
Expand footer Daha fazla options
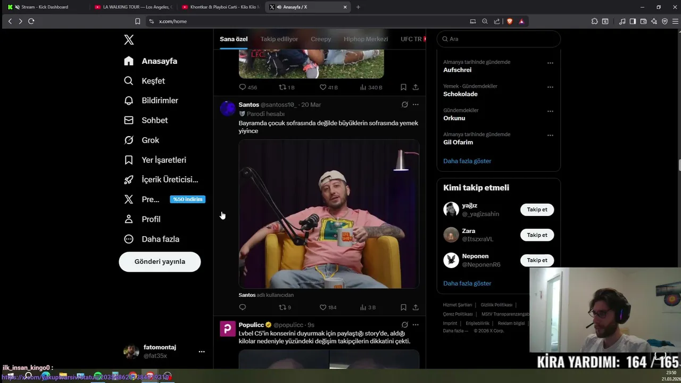pyautogui.click(x=455, y=331)
